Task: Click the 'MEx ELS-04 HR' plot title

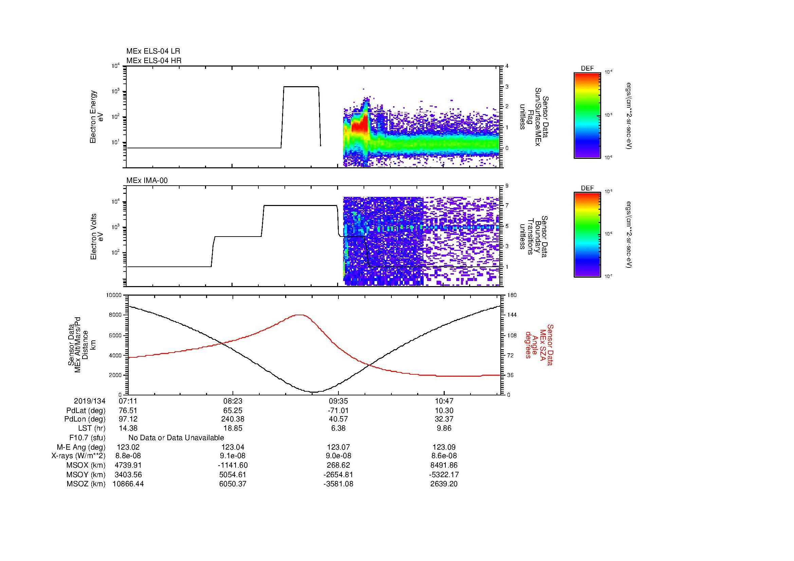Action: coord(154,60)
